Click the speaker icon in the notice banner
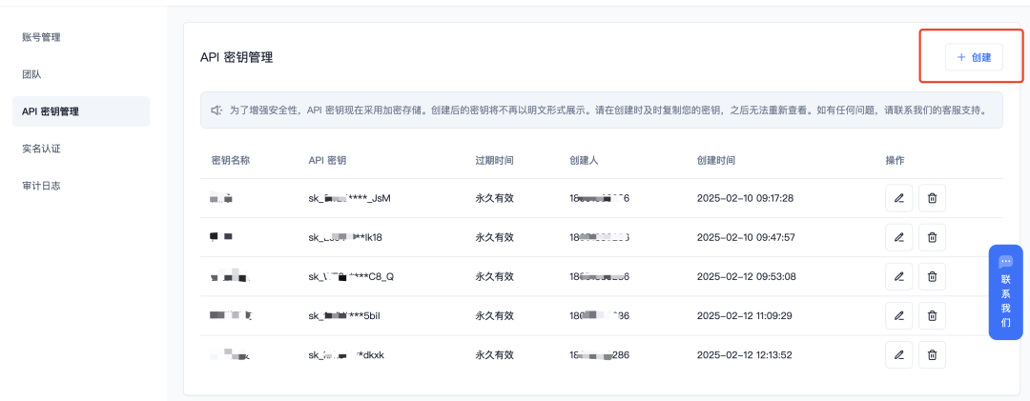Screen dimensions: 1030x401 coord(216,110)
